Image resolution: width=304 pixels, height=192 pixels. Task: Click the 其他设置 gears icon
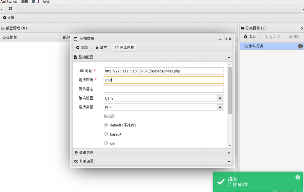(76, 161)
